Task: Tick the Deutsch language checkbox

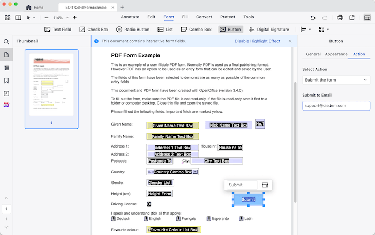Action: click(114, 218)
